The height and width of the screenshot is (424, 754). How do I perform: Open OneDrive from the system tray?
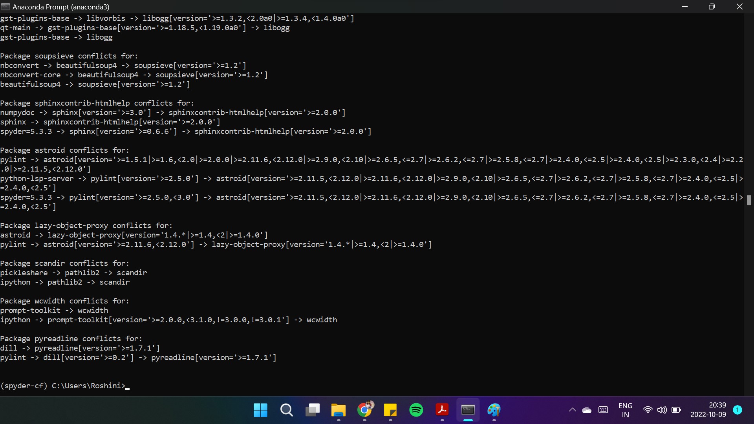tap(587, 410)
